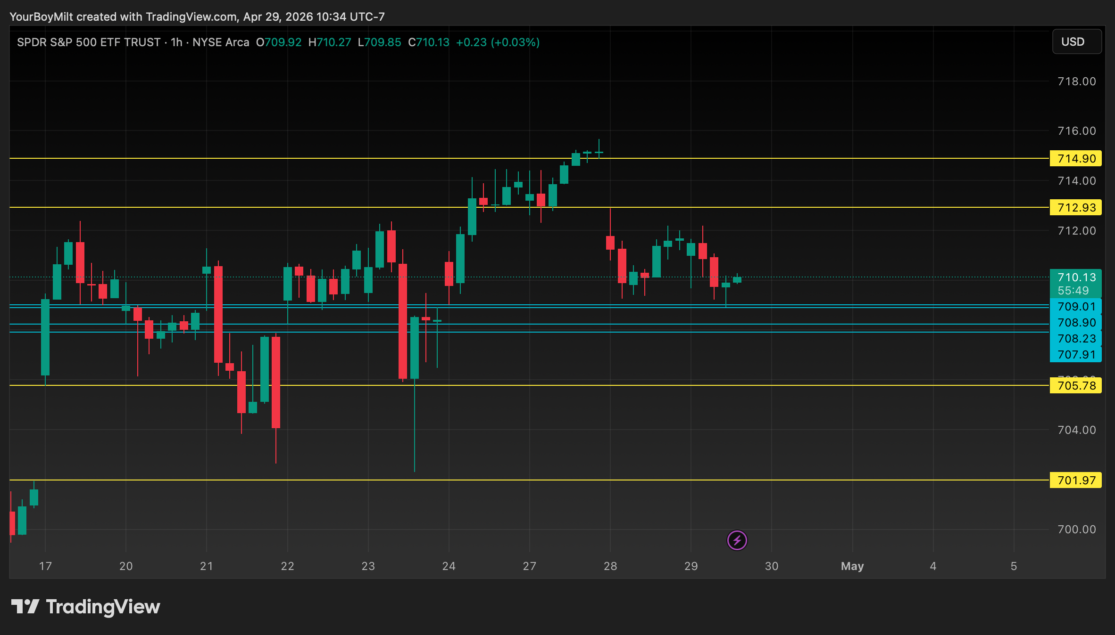Click the +0.23 (+0.03%) change value
Image resolution: width=1115 pixels, height=635 pixels.
(498, 42)
